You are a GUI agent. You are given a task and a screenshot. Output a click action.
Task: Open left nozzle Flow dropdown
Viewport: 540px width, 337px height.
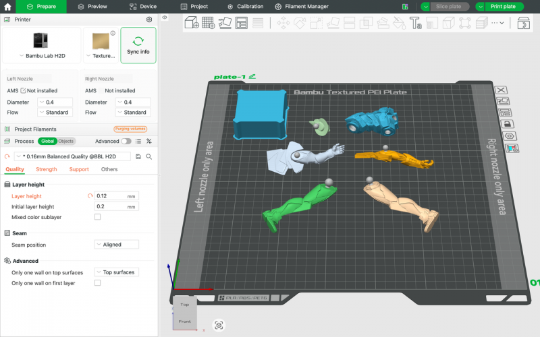tap(55, 112)
